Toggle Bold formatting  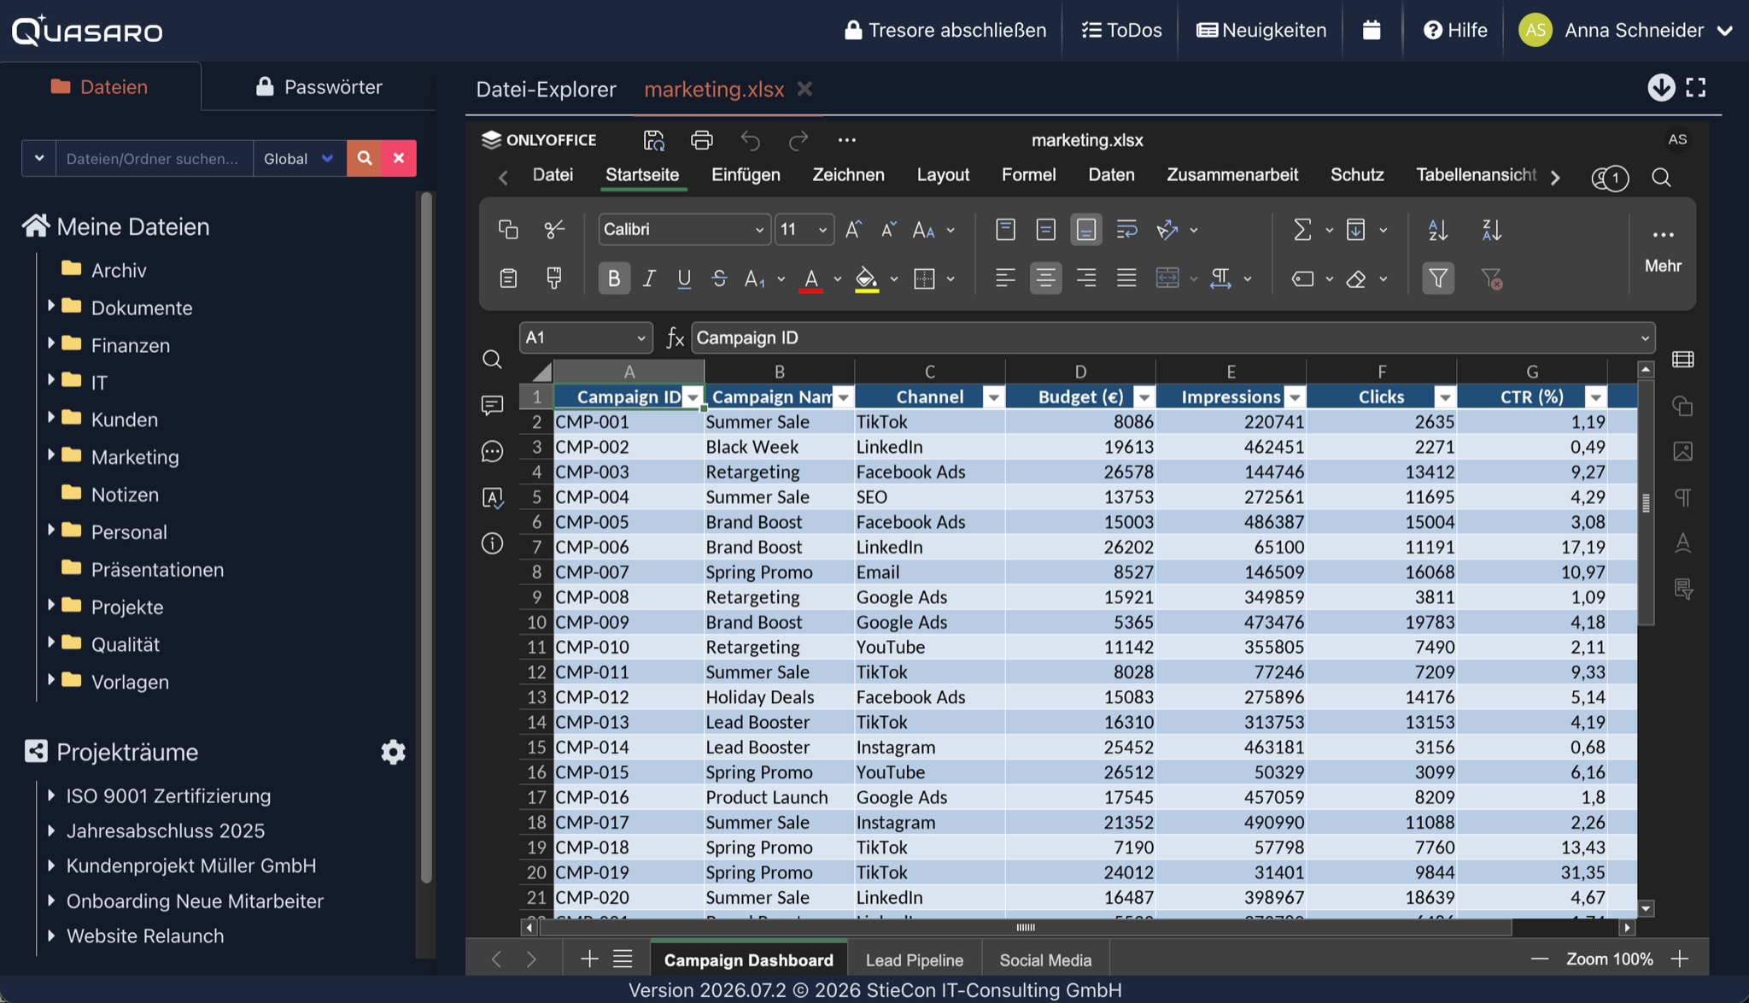[613, 278]
